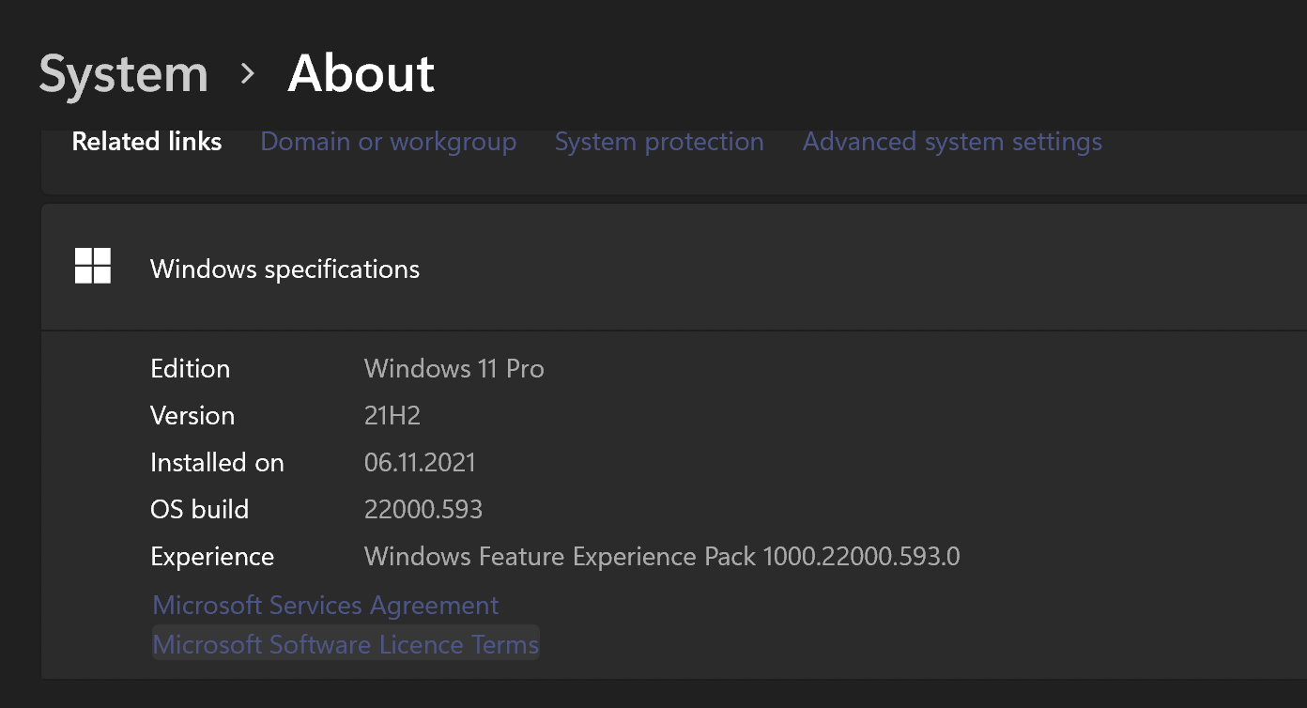
Task: Click the About breadcrumb title
Action: tap(361, 74)
